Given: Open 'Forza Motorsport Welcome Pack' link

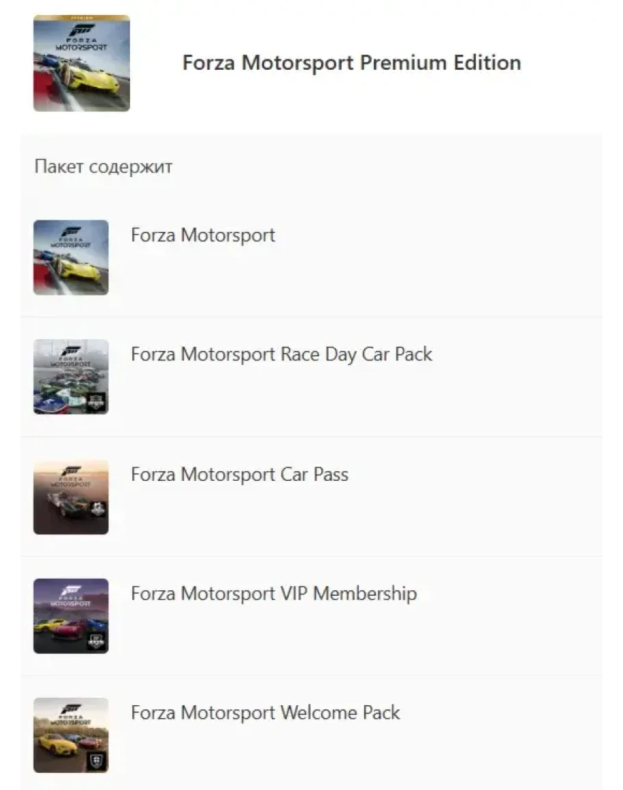Looking at the screenshot, I should click(x=266, y=713).
